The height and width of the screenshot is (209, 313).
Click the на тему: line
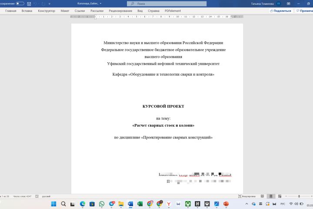point(163,118)
